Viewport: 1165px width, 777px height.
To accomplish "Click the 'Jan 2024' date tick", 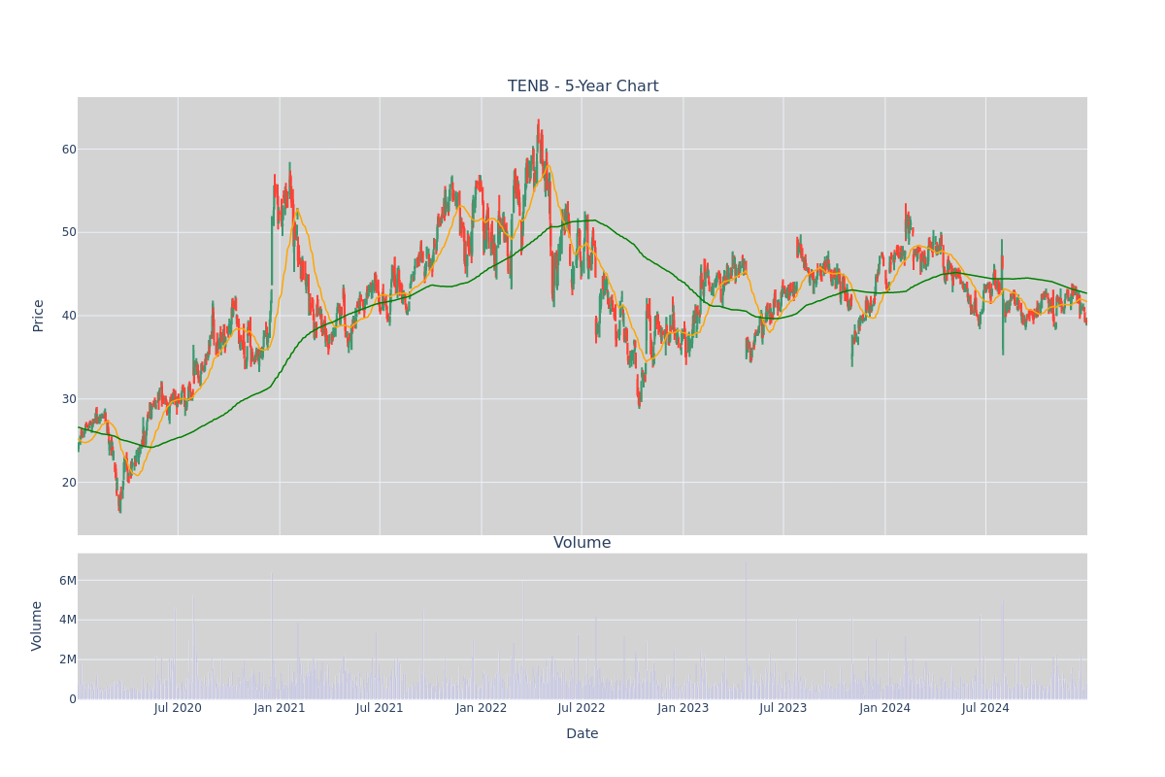I will tap(885, 708).
